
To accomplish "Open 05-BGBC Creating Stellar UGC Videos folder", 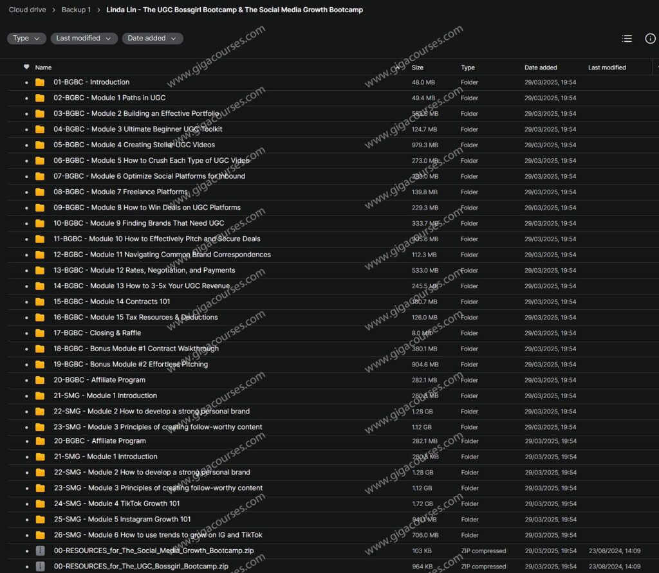I will point(134,145).
